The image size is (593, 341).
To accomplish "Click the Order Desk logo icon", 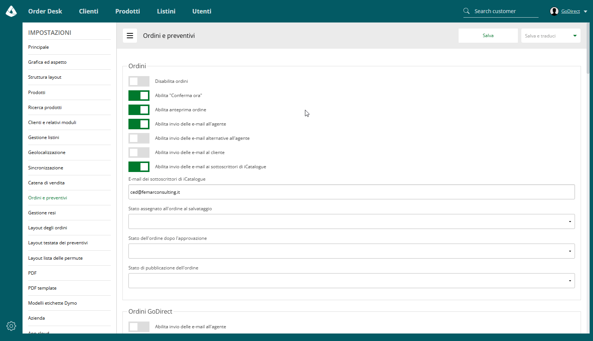I will (x=11, y=11).
